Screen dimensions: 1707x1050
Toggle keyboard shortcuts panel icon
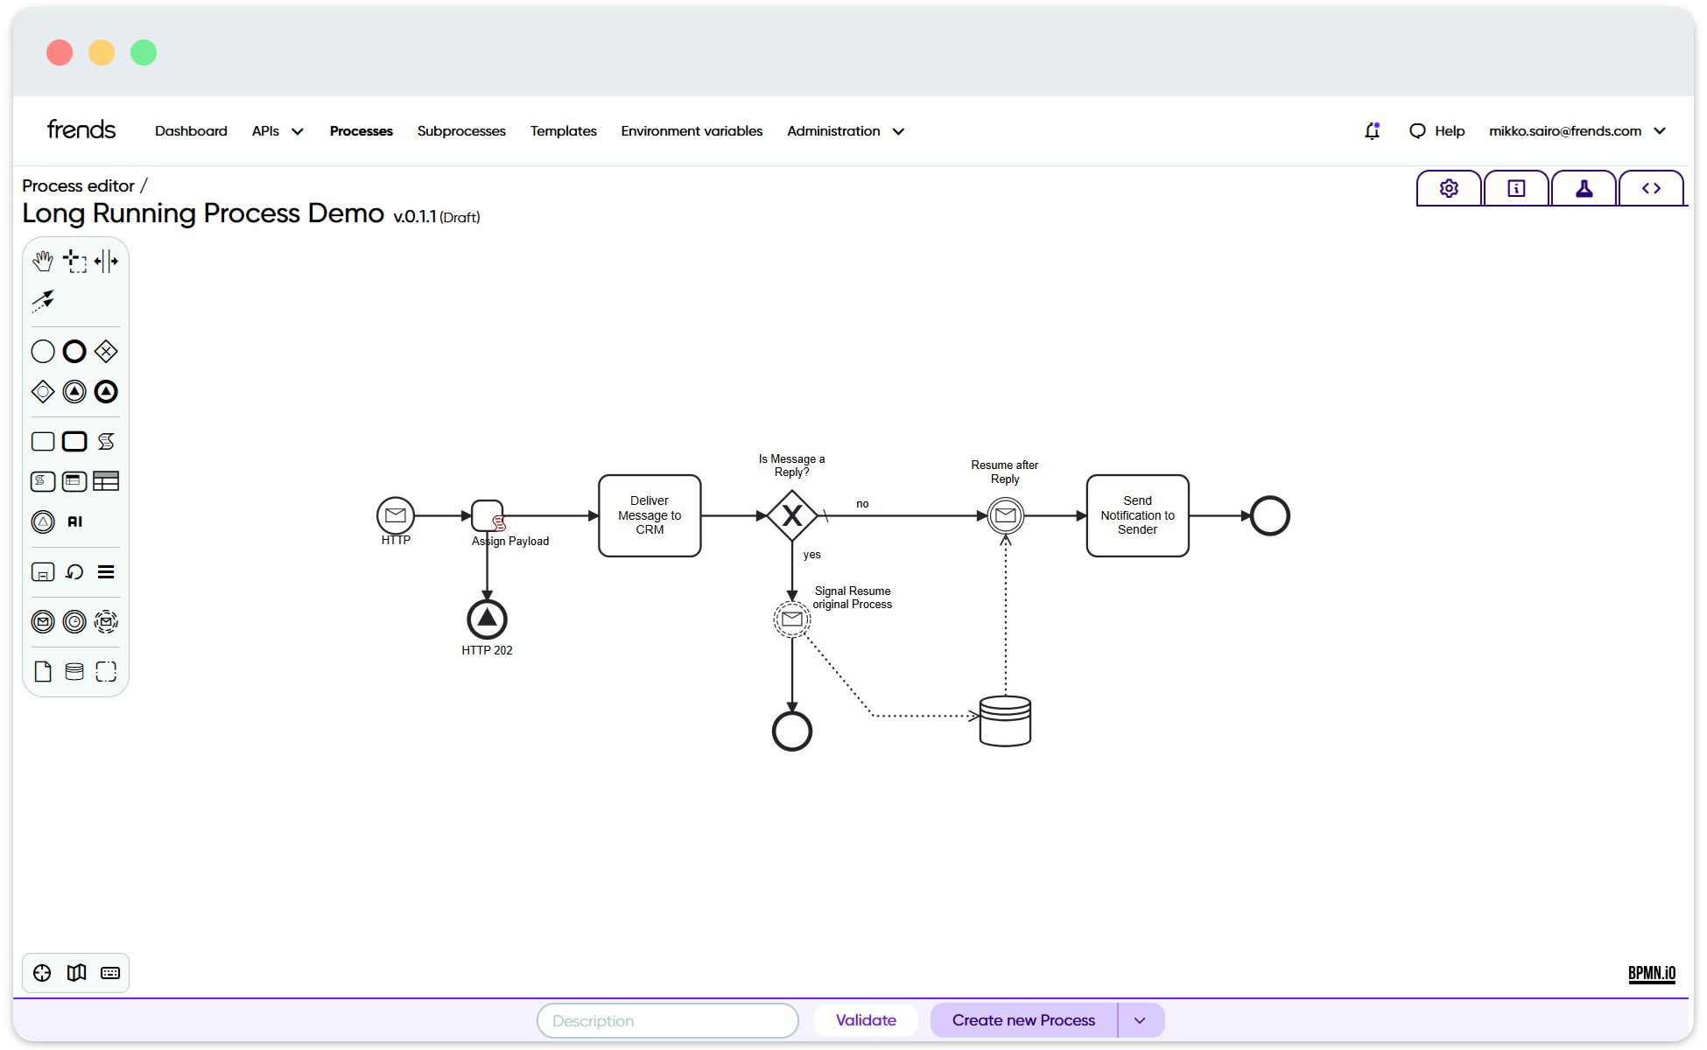pos(110,973)
